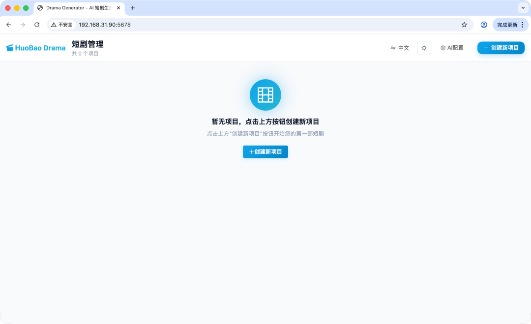Toggle light/dark theme with the sun icon
531x324 pixels.
click(424, 48)
